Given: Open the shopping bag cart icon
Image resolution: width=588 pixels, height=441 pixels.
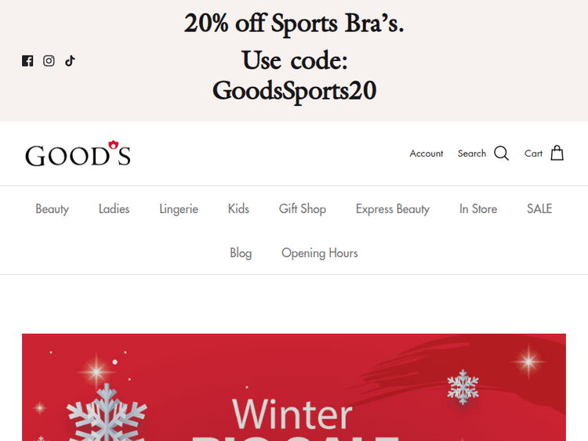Looking at the screenshot, I should [557, 153].
